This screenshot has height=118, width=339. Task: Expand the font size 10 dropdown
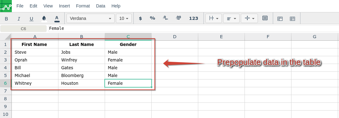click(x=124, y=18)
